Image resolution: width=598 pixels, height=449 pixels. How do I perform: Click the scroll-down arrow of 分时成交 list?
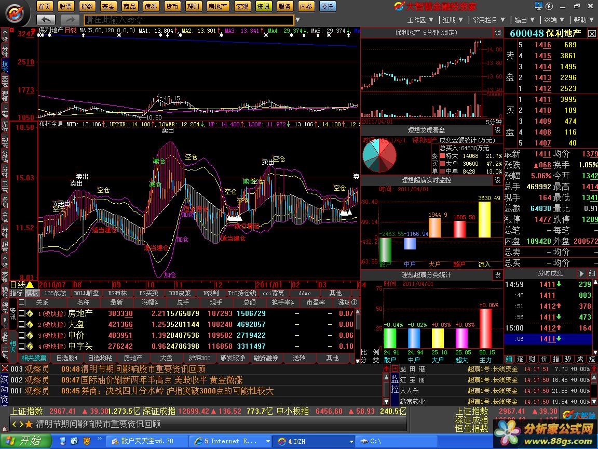tap(594, 352)
